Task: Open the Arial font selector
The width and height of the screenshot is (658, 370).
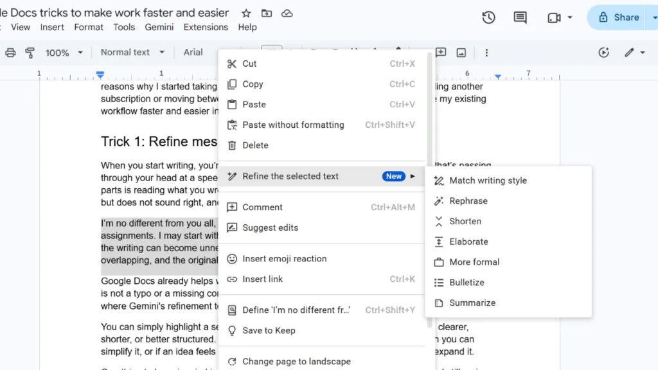Action: click(193, 53)
